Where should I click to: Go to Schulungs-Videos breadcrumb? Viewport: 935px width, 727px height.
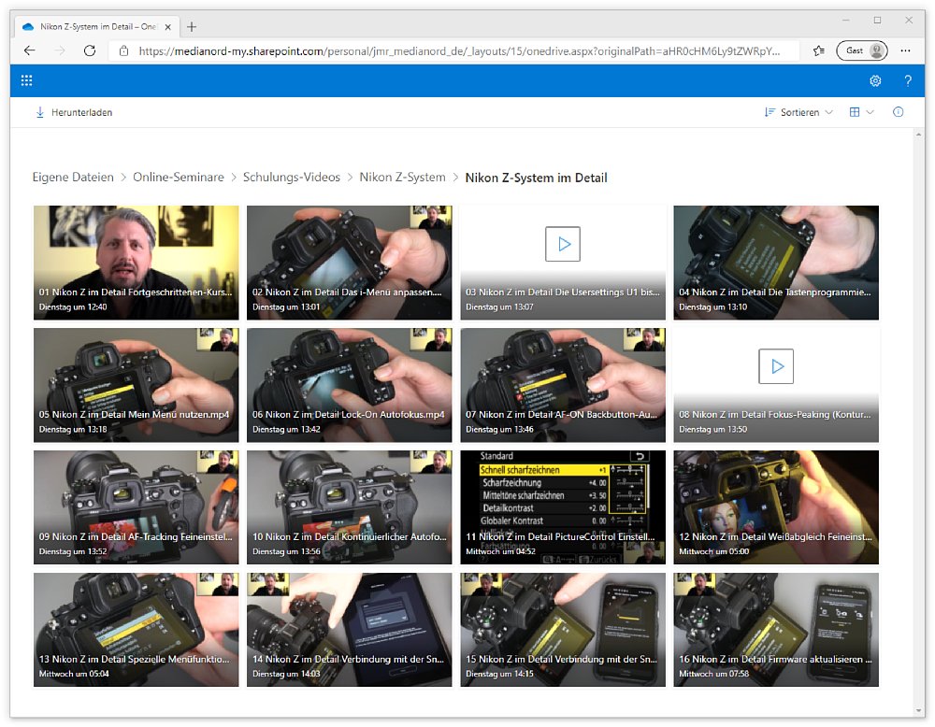[x=292, y=177]
